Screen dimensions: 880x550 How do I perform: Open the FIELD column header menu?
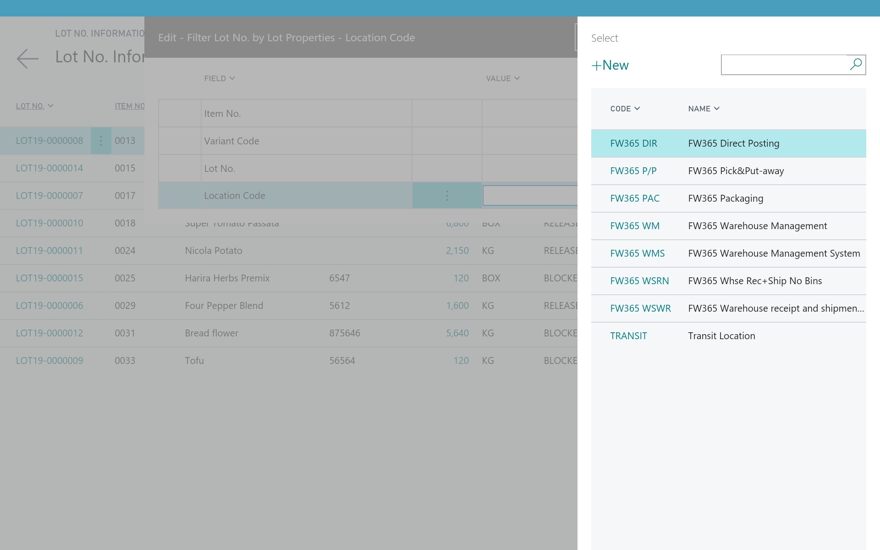220,78
